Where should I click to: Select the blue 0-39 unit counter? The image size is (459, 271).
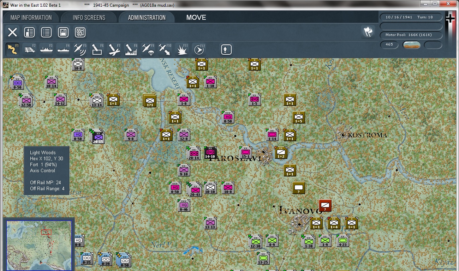106,259
